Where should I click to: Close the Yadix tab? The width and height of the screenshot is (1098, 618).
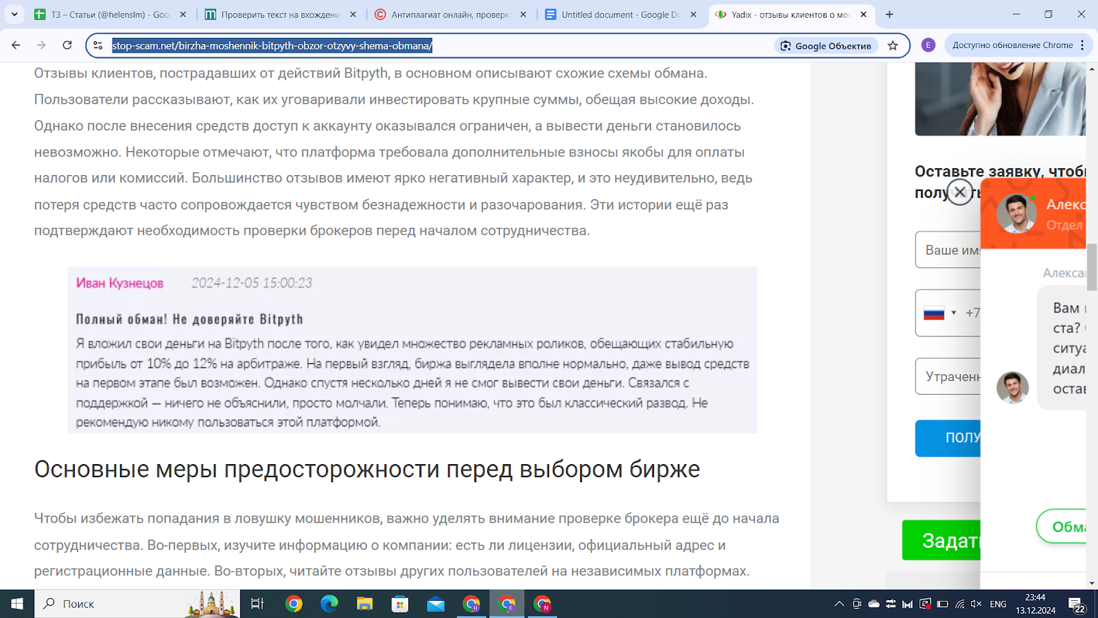pyautogui.click(x=863, y=14)
